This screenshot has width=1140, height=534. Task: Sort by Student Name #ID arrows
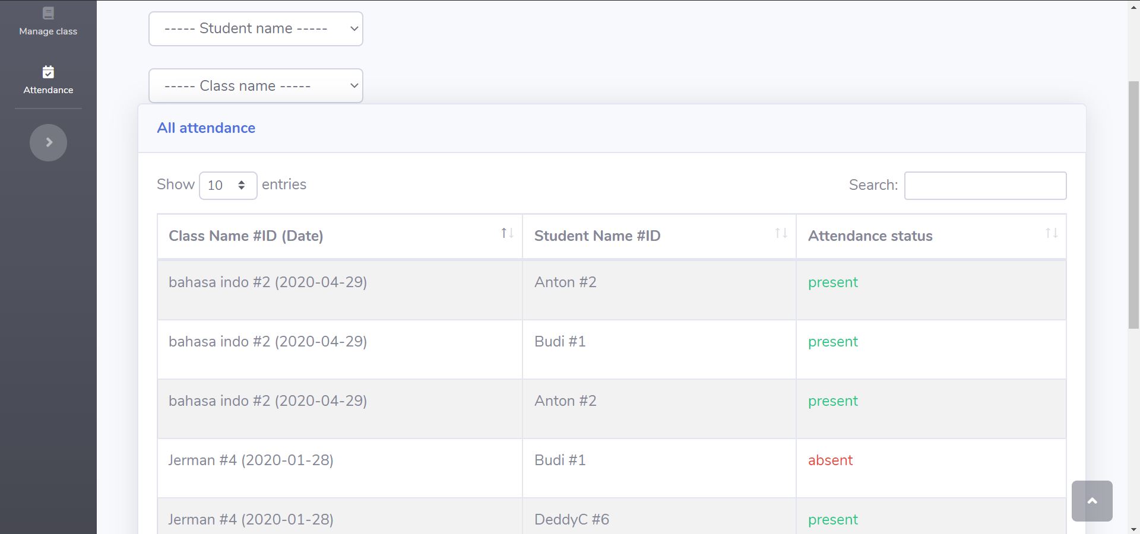(781, 233)
